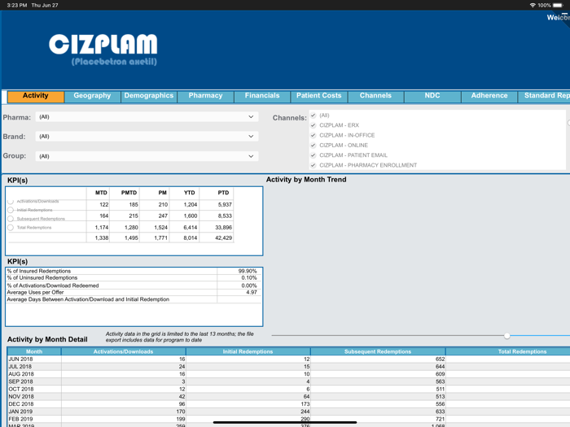The width and height of the screenshot is (570, 427).
Task: Sort by Subsequent Redemptions column header
Action: click(378, 351)
